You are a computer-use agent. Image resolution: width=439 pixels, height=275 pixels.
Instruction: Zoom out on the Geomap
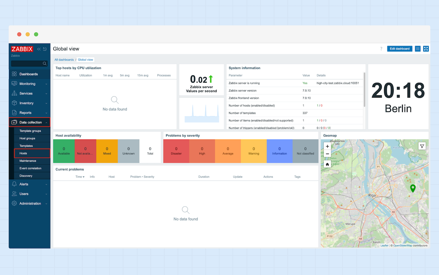[x=327, y=154]
